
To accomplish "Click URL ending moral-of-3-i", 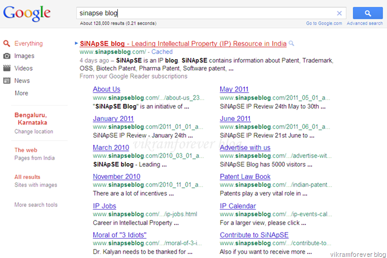I will (x=148, y=243).
